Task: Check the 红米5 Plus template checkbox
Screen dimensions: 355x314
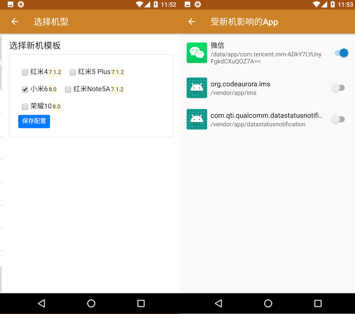Action: (73, 72)
